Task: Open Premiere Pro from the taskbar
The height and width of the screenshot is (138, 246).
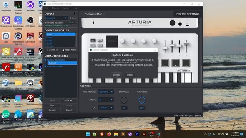Action: [137, 134]
